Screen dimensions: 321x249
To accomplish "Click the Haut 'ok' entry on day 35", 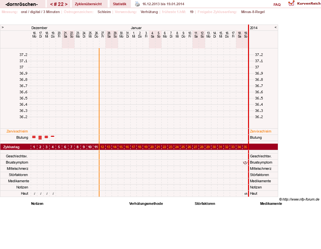I will click(x=246, y=194).
